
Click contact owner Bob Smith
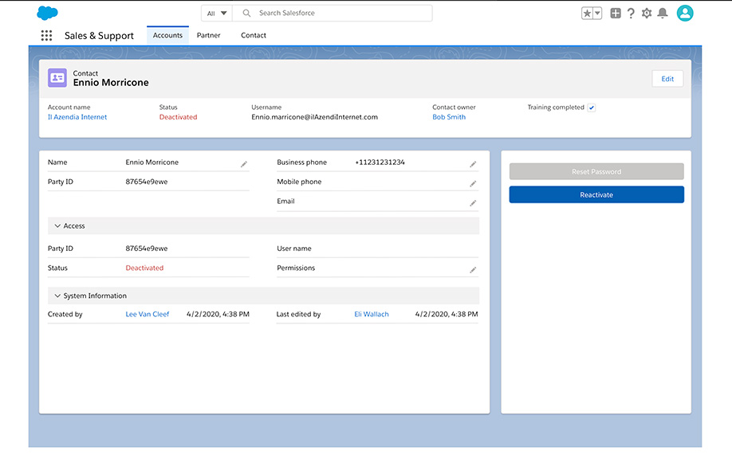tap(448, 116)
